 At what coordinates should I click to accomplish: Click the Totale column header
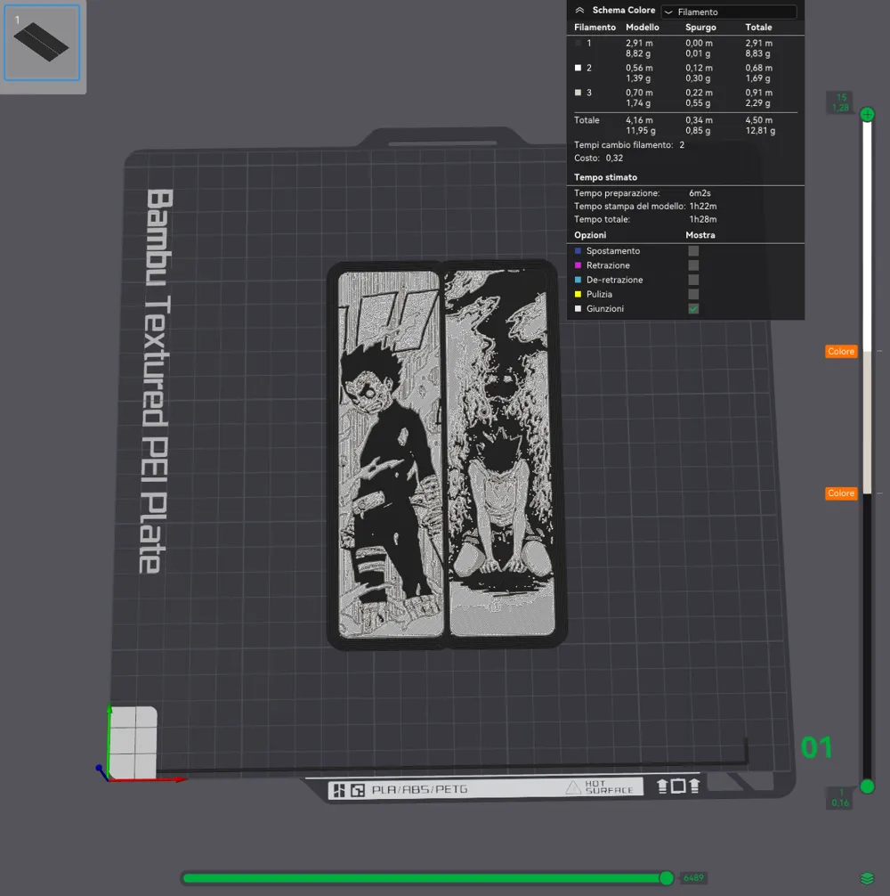[x=758, y=28]
